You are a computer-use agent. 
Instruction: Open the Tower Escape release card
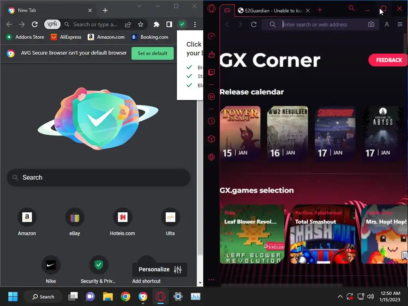(x=240, y=133)
